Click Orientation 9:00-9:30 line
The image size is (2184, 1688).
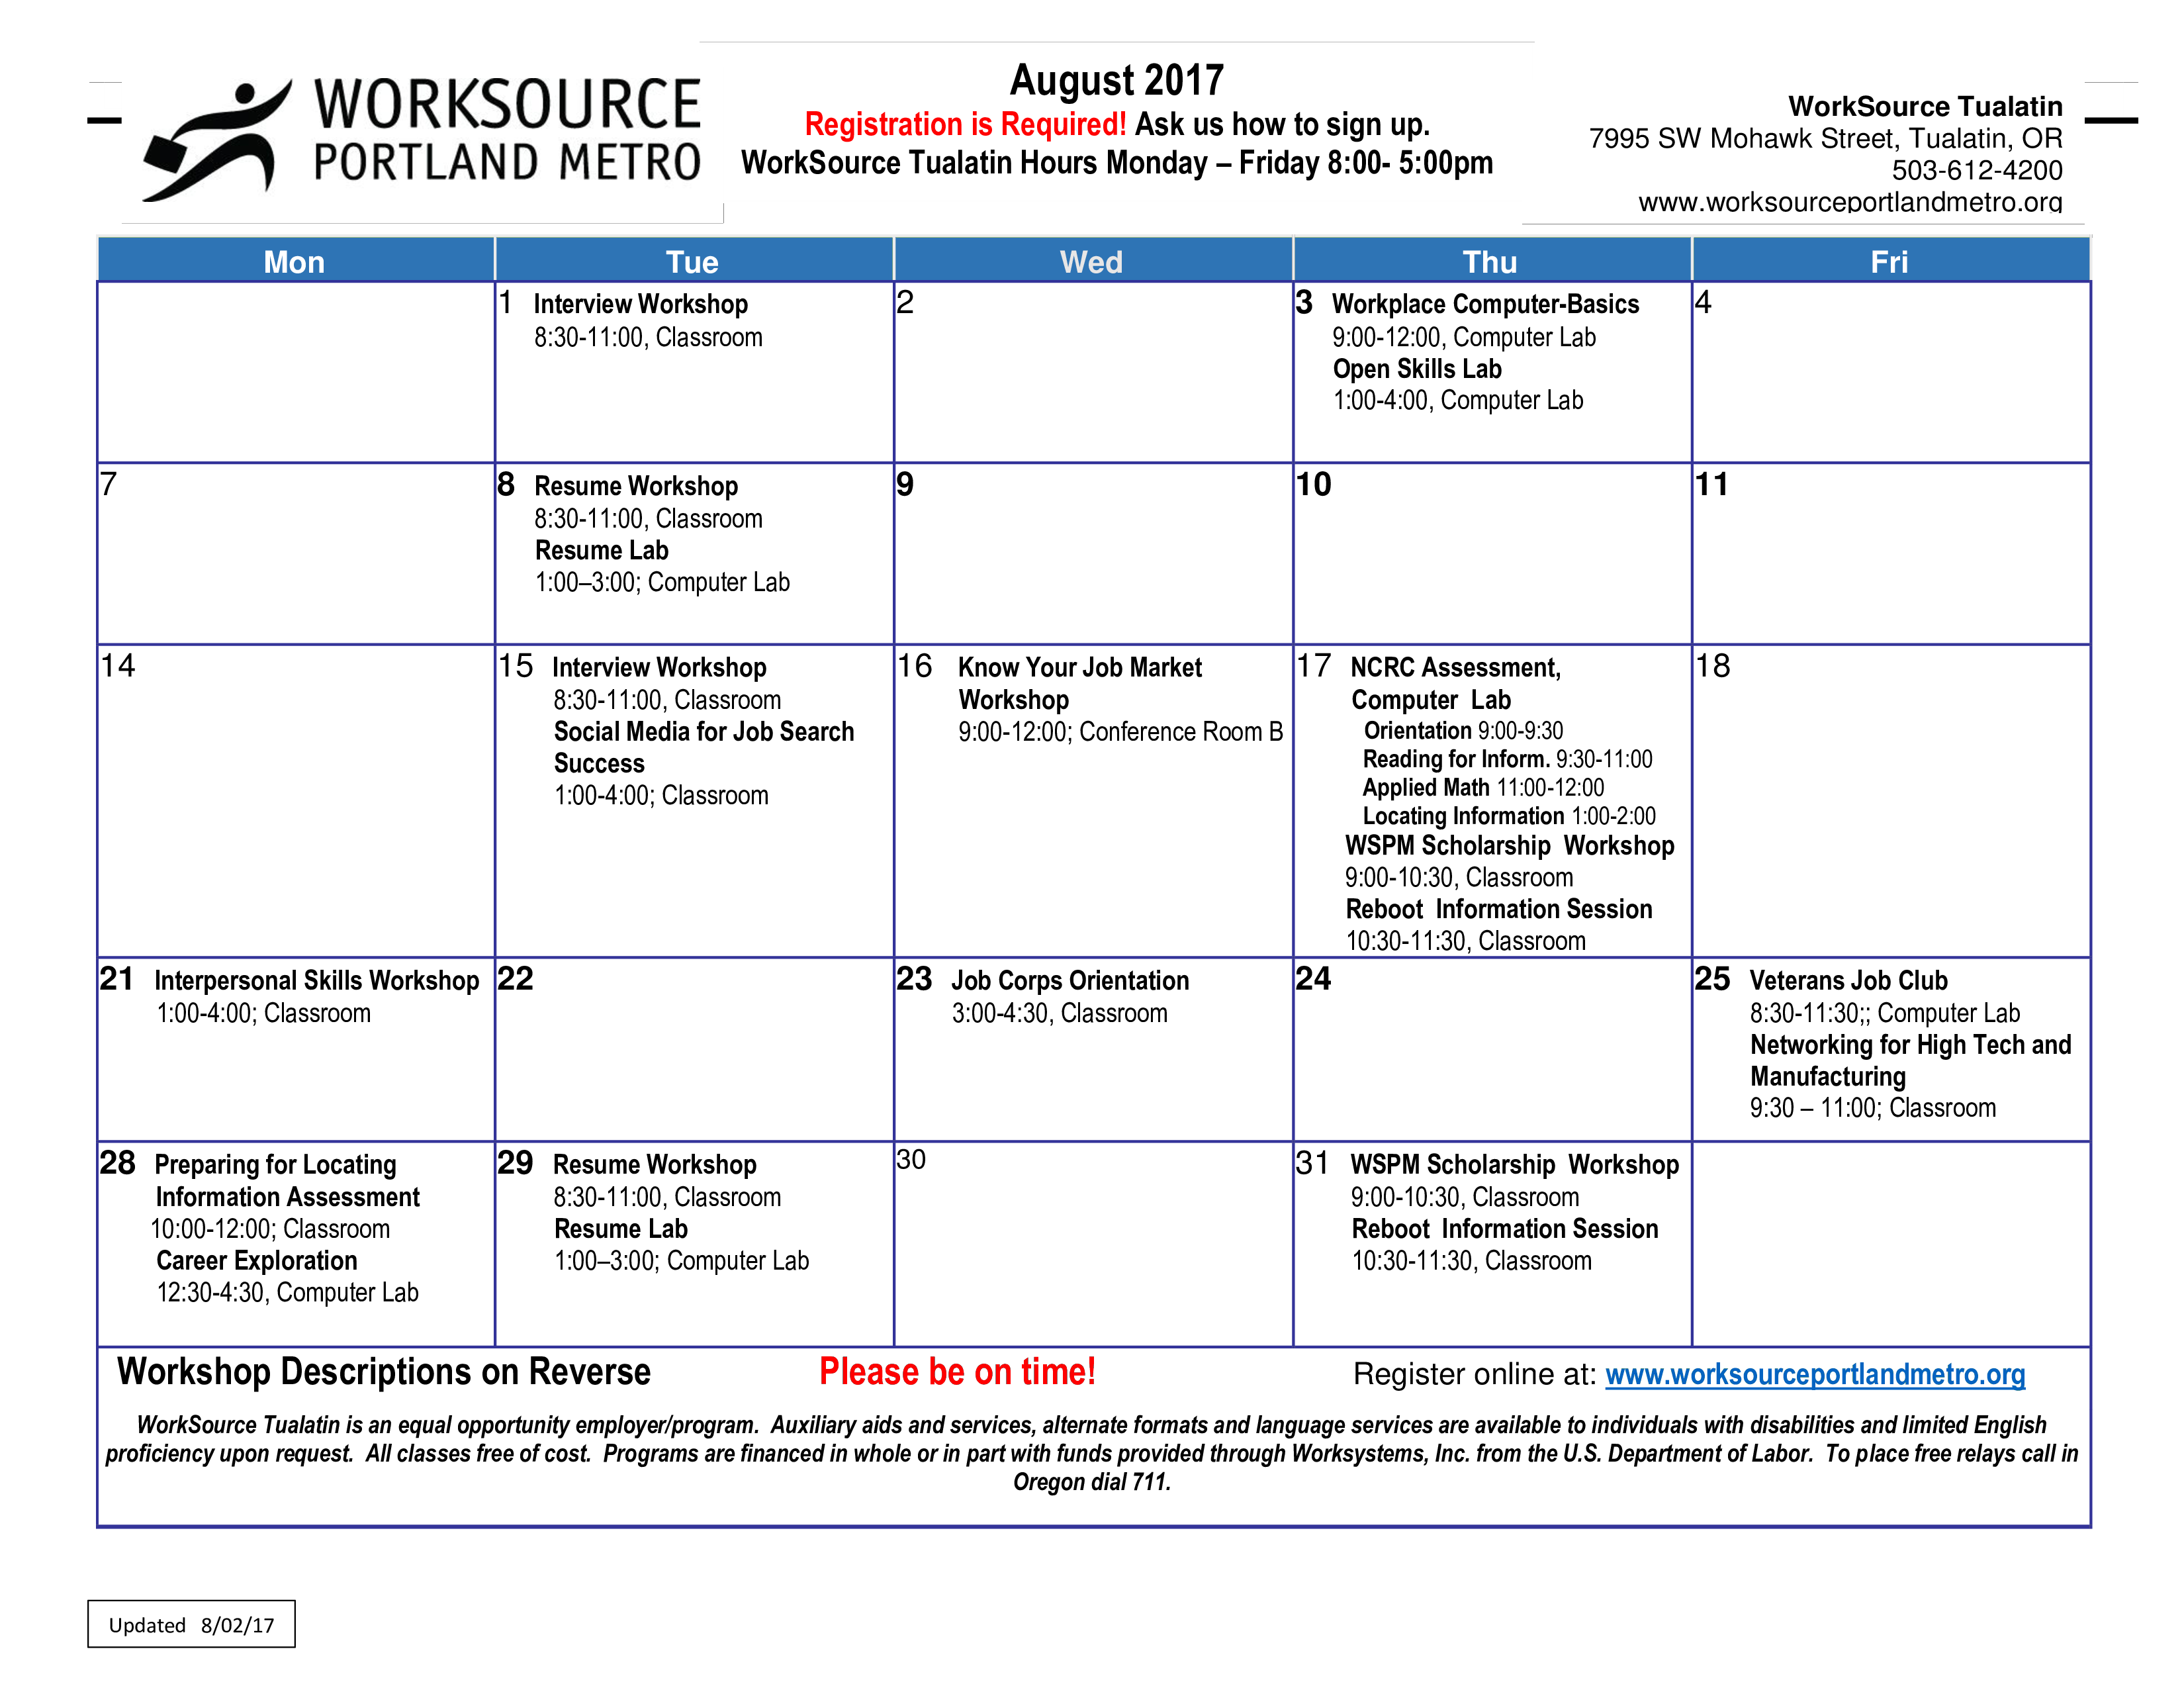[x=1463, y=731]
